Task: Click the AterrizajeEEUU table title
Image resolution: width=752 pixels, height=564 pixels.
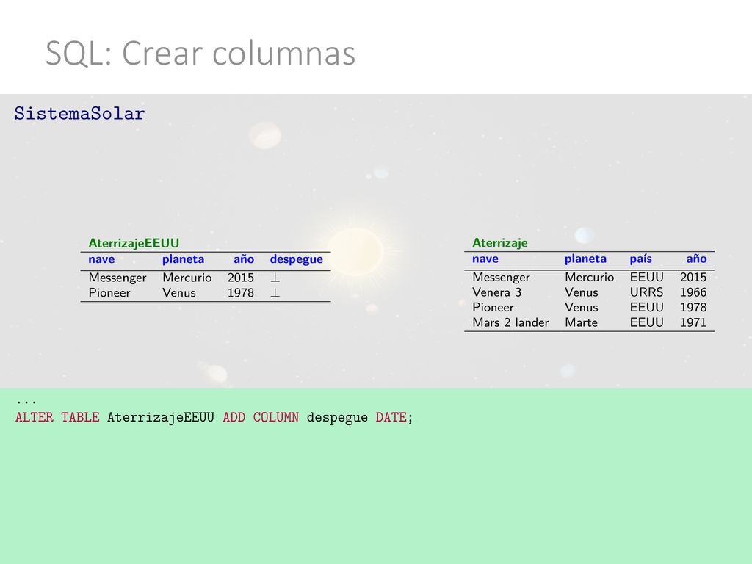Action: (x=134, y=243)
